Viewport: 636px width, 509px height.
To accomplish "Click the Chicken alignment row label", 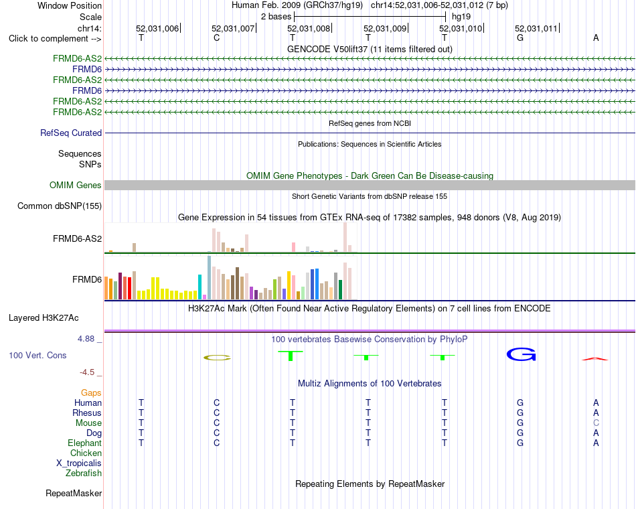I will (86, 453).
